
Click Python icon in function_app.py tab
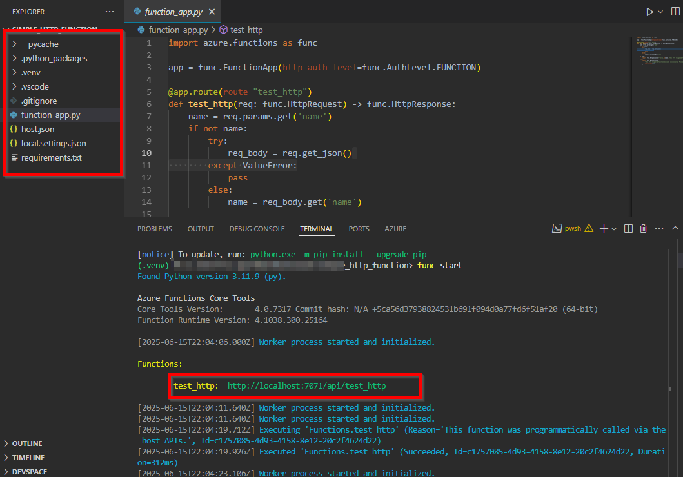(137, 12)
